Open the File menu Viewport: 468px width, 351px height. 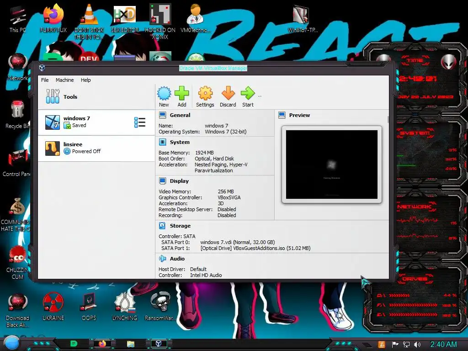point(45,80)
